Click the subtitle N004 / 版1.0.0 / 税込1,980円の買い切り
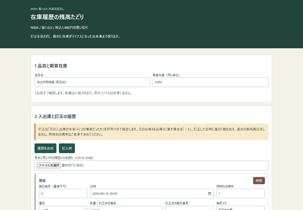The height and width of the screenshot is (210, 303). (59, 27)
